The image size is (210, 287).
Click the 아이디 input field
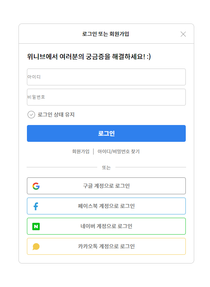pos(106,77)
